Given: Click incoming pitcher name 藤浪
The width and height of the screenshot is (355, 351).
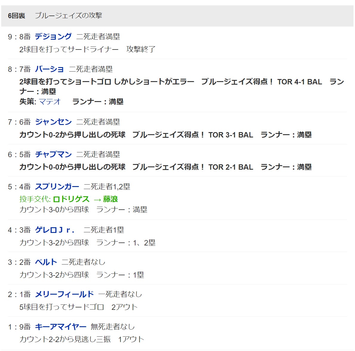Looking at the screenshot, I should [x=110, y=199].
